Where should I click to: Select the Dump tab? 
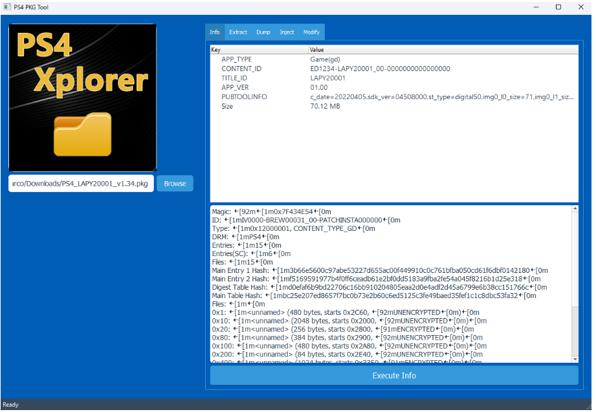(263, 32)
